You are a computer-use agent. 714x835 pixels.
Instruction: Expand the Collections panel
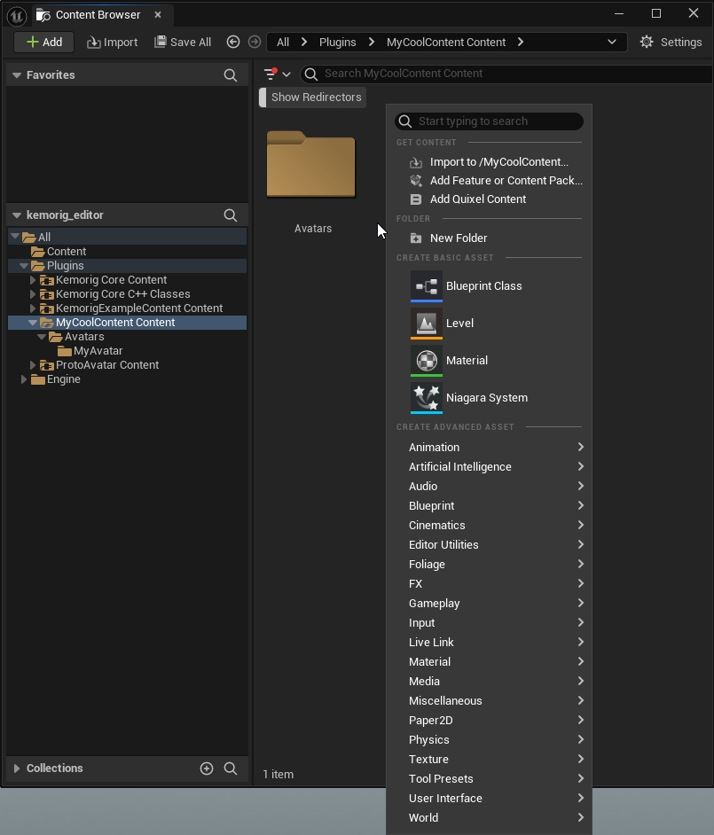coord(16,769)
